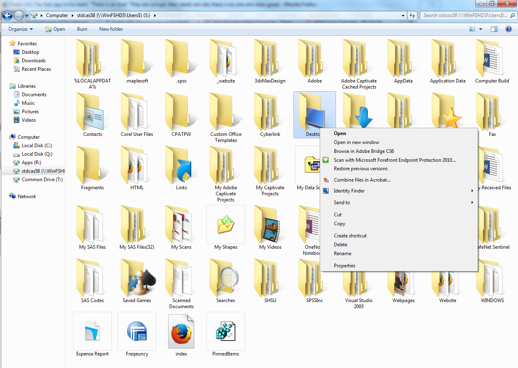518x368 pixels.
Task: Click the New folder button
Action: pyautogui.click(x=111, y=29)
